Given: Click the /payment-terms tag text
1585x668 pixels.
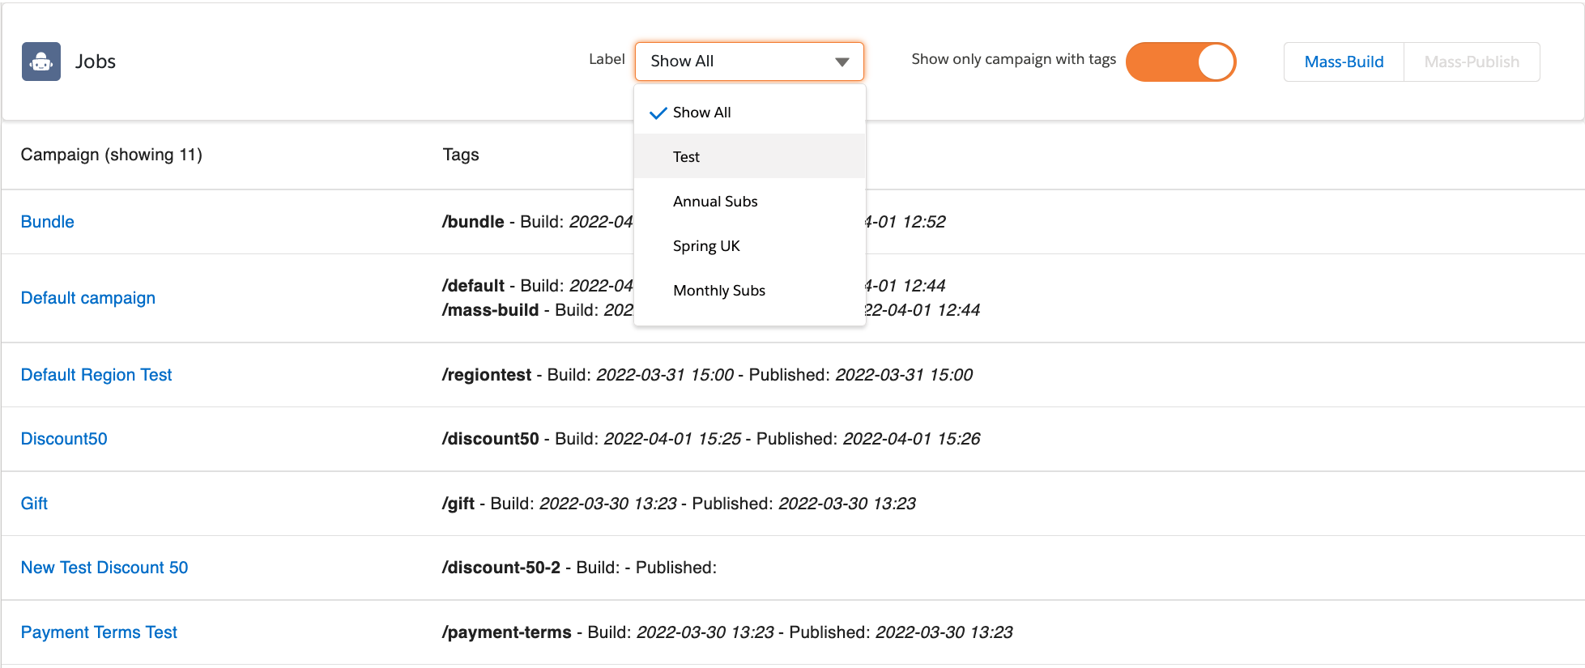Looking at the screenshot, I should (506, 632).
